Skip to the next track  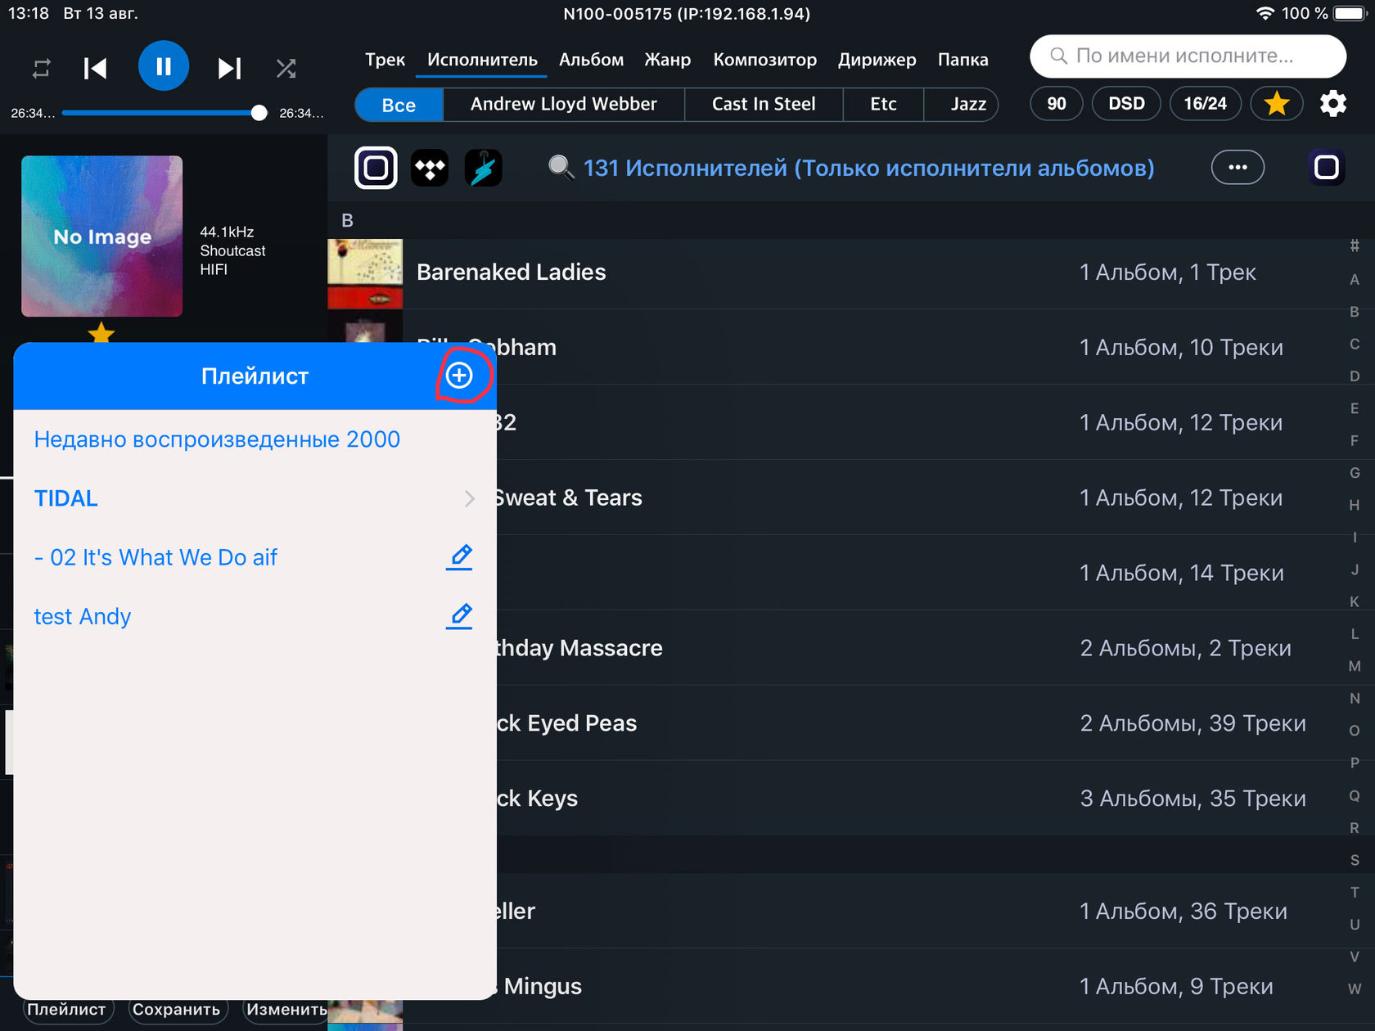[229, 69]
